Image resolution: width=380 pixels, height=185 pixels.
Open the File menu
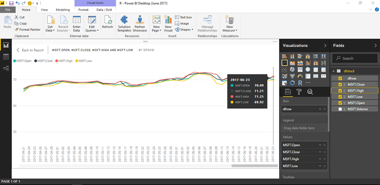[8, 10]
